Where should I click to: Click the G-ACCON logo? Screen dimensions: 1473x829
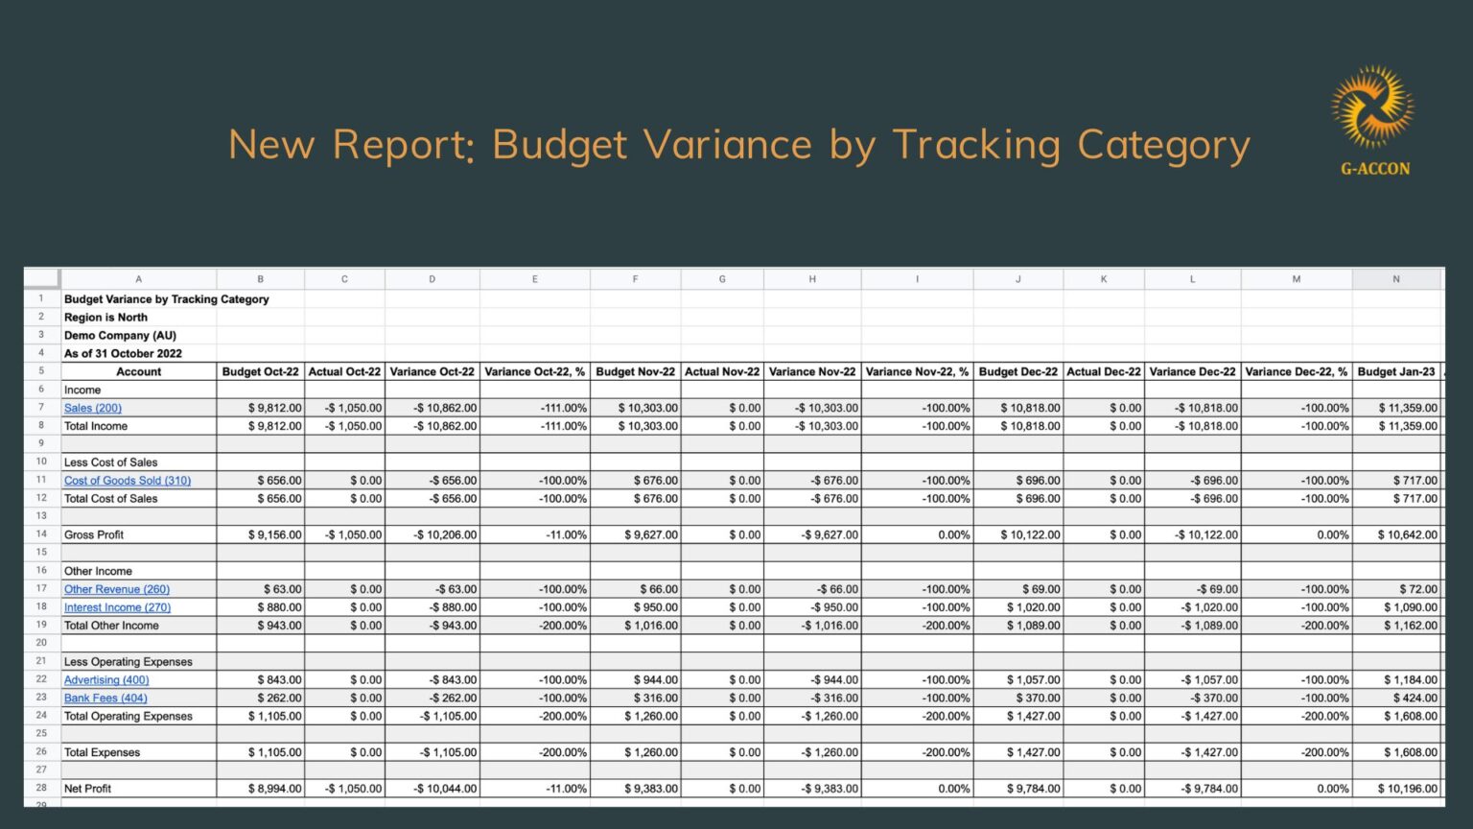pyautogui.click(x=1371, y=115)
